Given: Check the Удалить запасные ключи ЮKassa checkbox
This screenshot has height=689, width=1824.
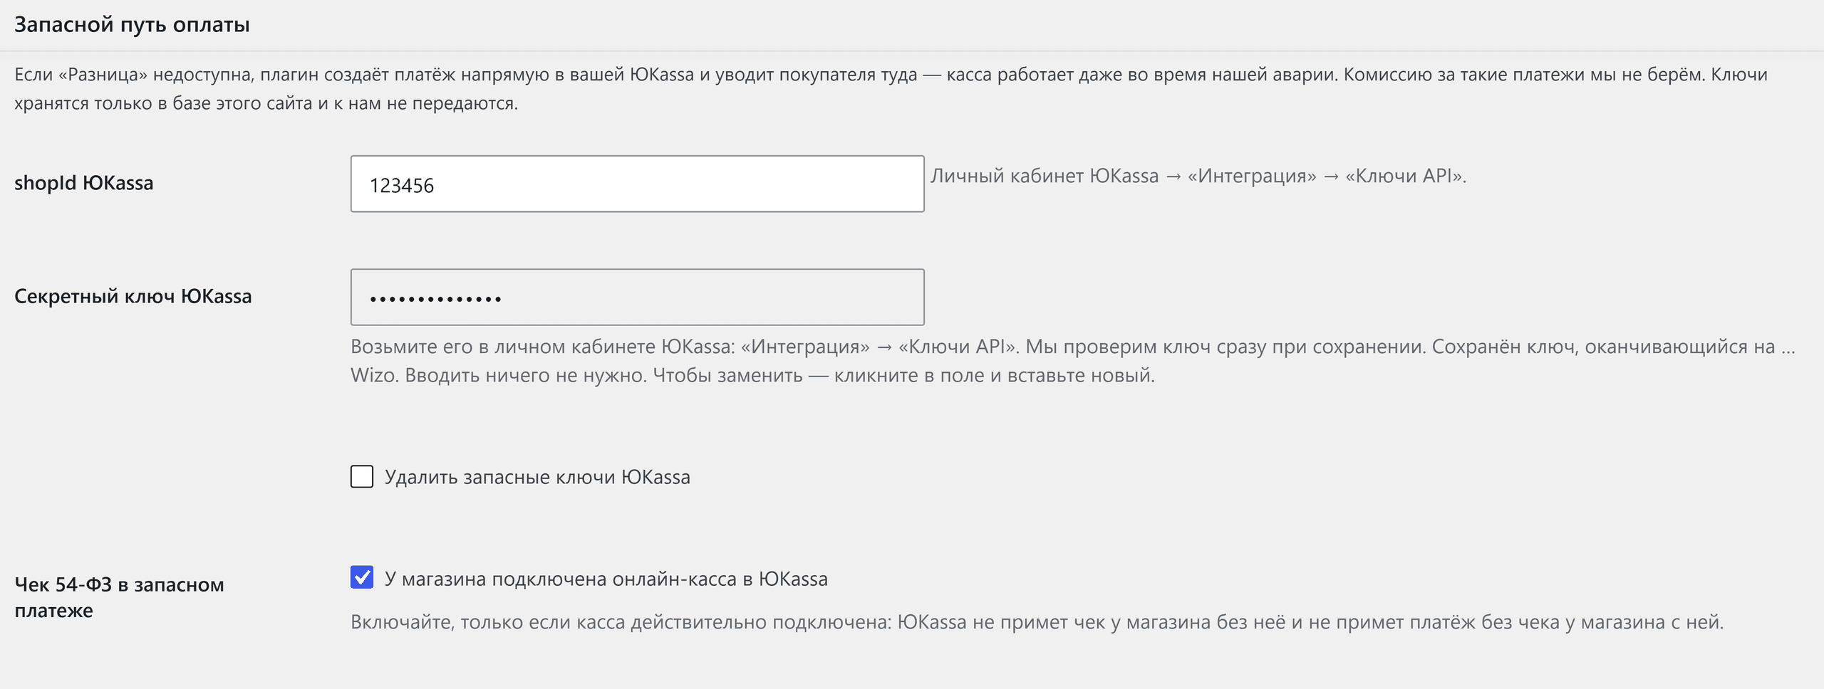Looking at the screenshot, I should point(362,476).
